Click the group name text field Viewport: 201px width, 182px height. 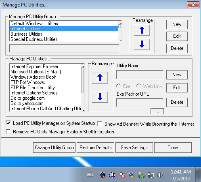[64, 48]
